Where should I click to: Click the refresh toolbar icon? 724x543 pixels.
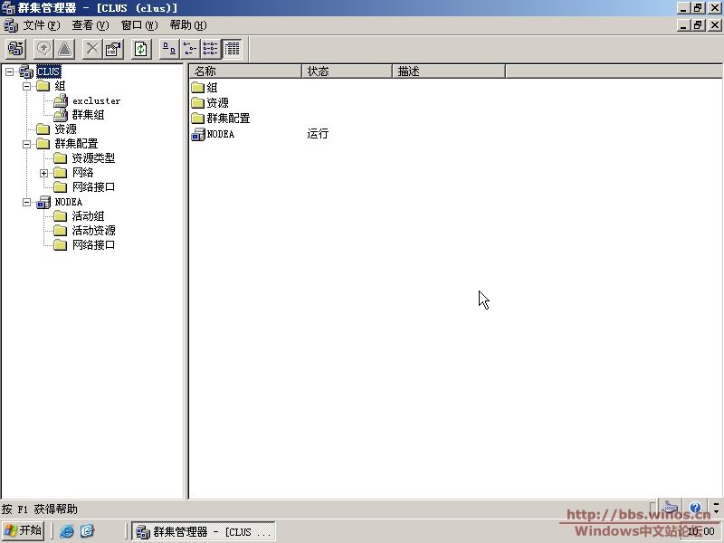tap(141, 49)
